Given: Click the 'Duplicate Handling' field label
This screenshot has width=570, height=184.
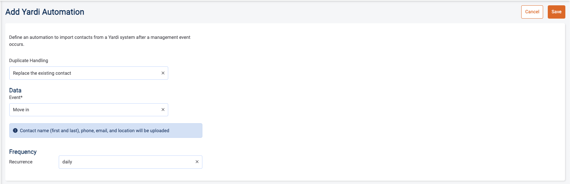Looking at the screenshot, I should [x=29, y=60].
